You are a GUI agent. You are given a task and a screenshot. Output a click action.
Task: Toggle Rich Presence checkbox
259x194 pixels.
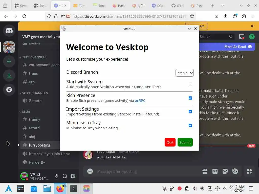(190, 98)
